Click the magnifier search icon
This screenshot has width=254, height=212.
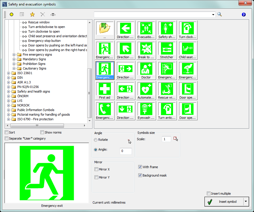click(x=220, y=14)
